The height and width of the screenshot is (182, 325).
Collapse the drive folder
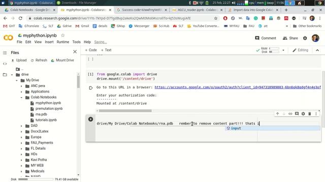pyautogui.click(x=12, y=75)
